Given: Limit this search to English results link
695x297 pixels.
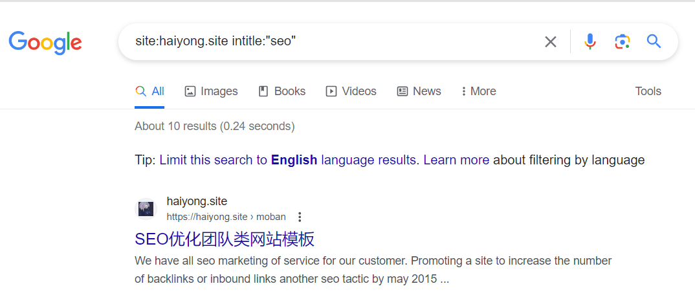Looking at the screenshot, I should (288, 160).
